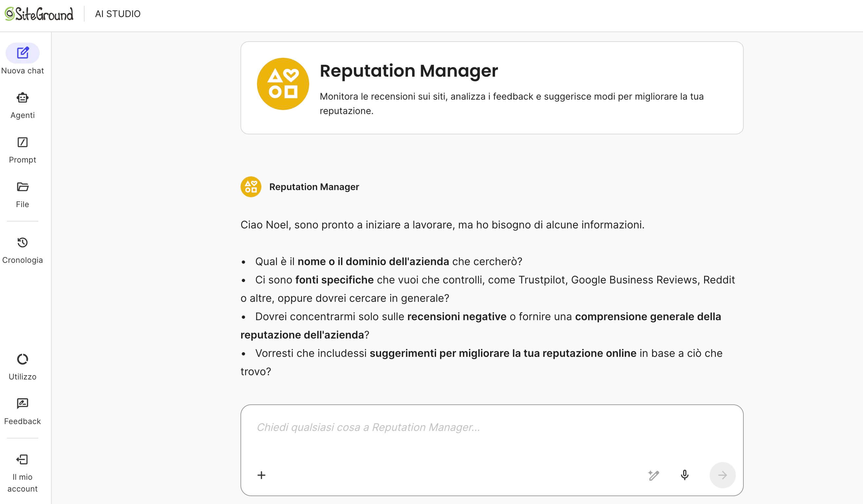Send the message with the arrow button
This screenshot has width=863, height=504.
point(722,475)
